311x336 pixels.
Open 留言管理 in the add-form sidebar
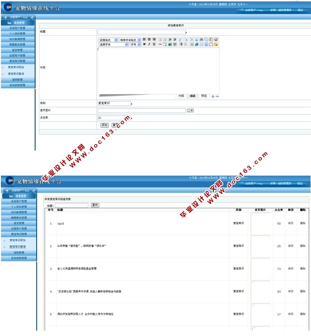18,50
